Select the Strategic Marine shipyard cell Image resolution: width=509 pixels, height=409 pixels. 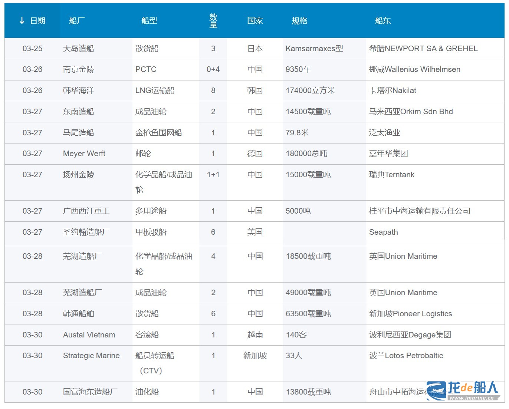click(91, 356)
